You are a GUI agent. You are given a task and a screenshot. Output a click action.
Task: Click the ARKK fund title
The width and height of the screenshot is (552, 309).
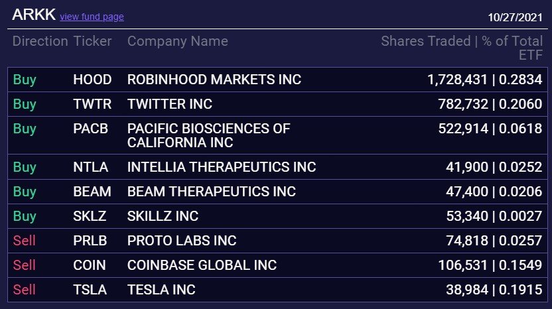tap(34, 15)
